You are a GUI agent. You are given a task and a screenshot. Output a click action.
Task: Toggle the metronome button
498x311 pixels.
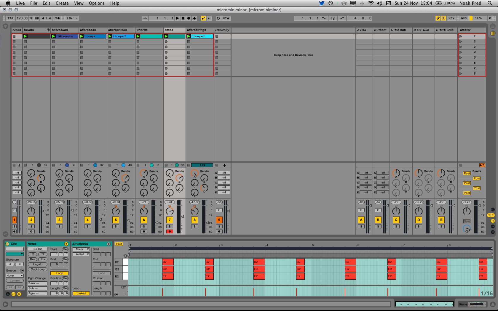pos(57,18)
